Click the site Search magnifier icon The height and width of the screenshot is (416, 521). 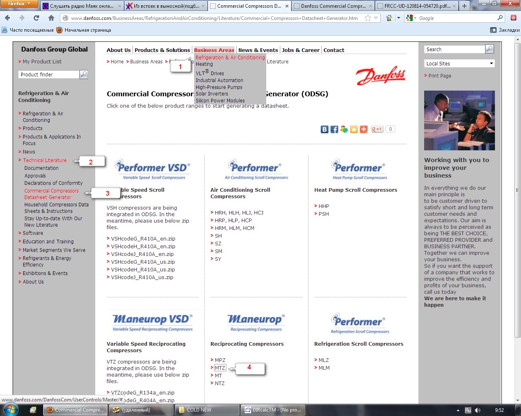(490, 49)
